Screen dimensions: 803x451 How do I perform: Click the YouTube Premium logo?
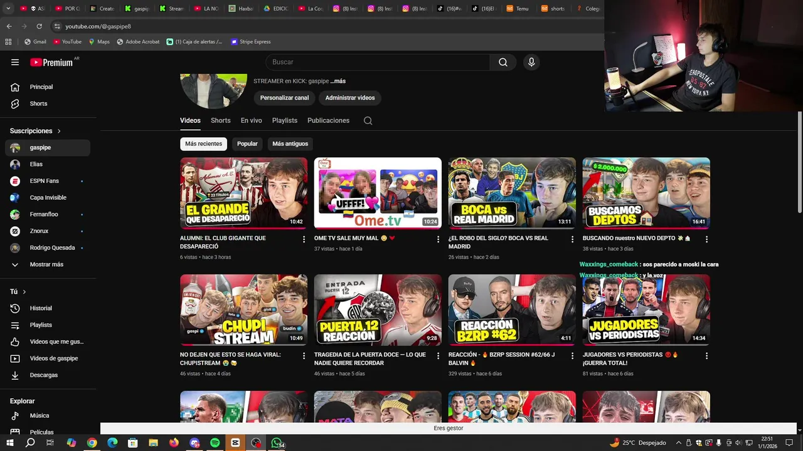tap(52, 62)
